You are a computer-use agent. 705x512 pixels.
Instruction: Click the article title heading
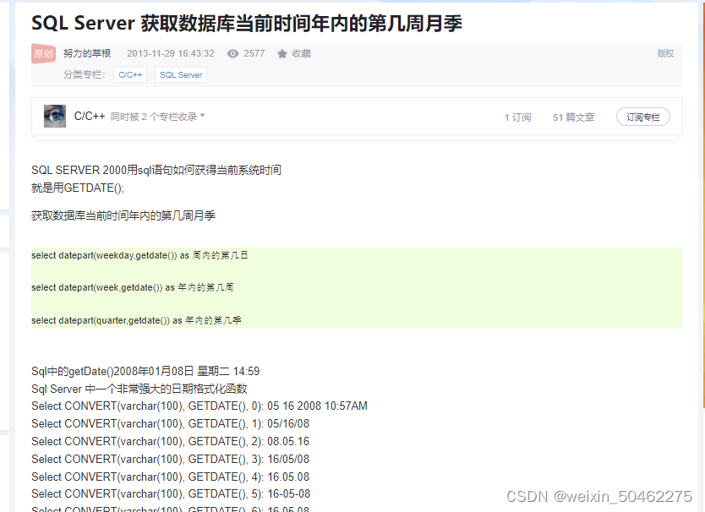pos(246,23)
